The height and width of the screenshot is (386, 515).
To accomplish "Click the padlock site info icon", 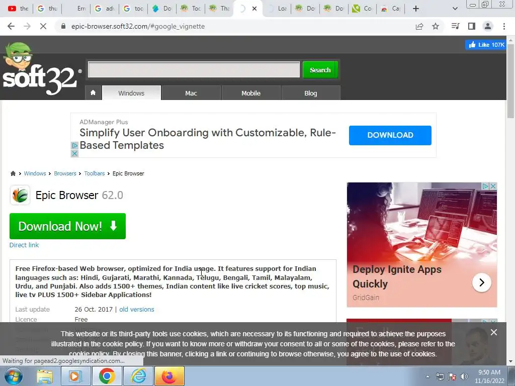I will pos(63,26).
